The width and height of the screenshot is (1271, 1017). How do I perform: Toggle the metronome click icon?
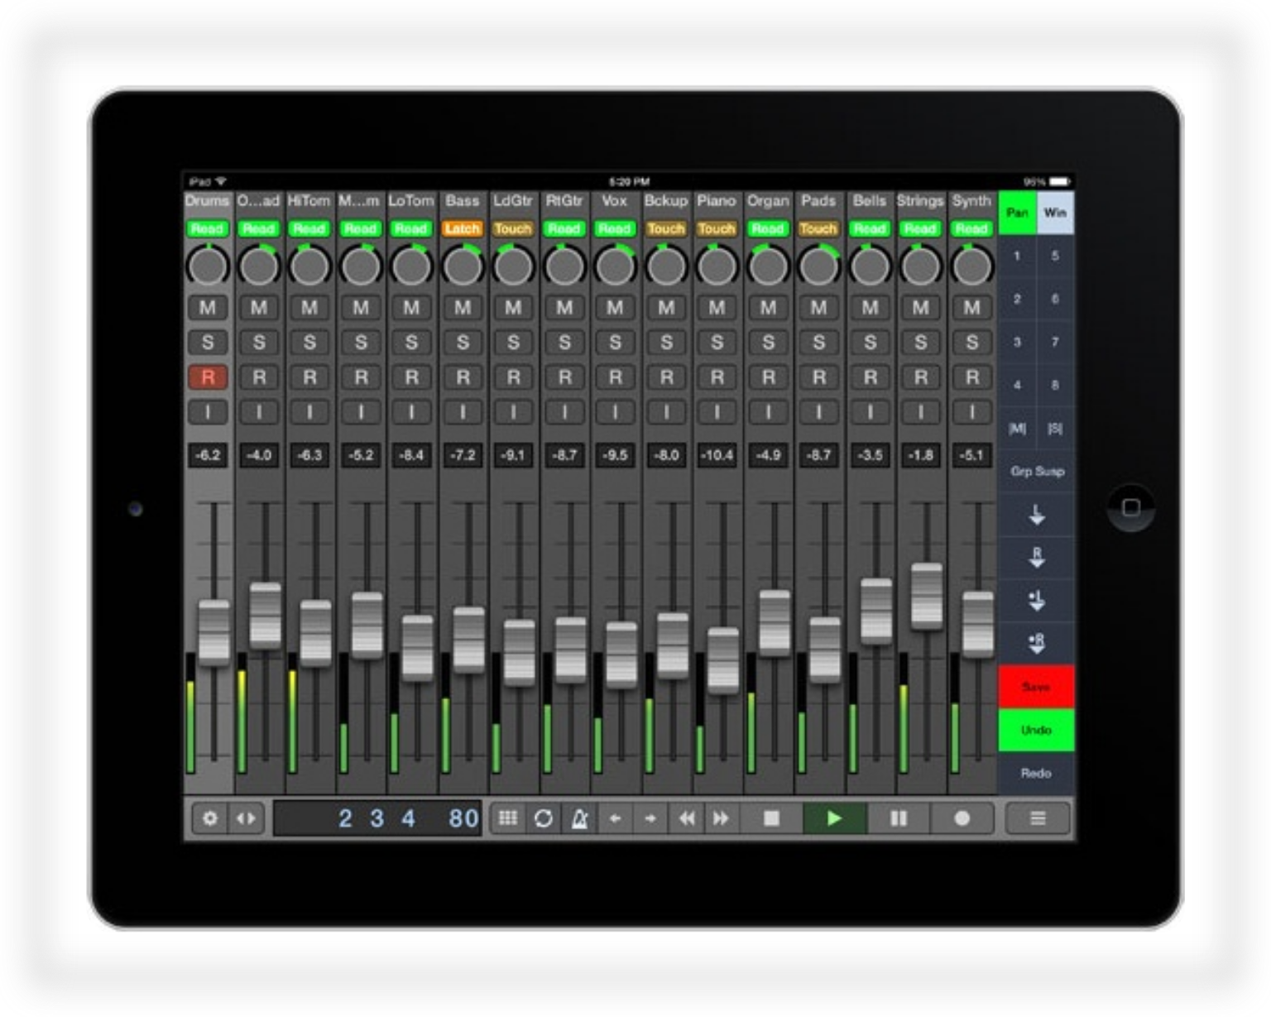coord(579,818)
